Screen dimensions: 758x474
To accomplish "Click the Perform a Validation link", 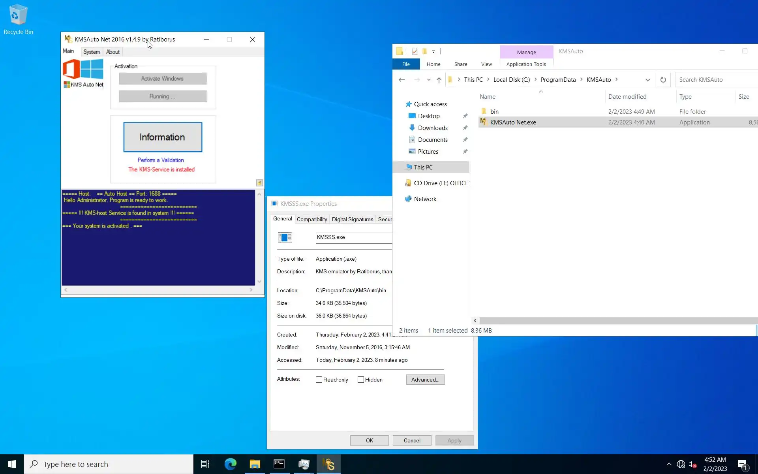I will [x=161, y=160].
